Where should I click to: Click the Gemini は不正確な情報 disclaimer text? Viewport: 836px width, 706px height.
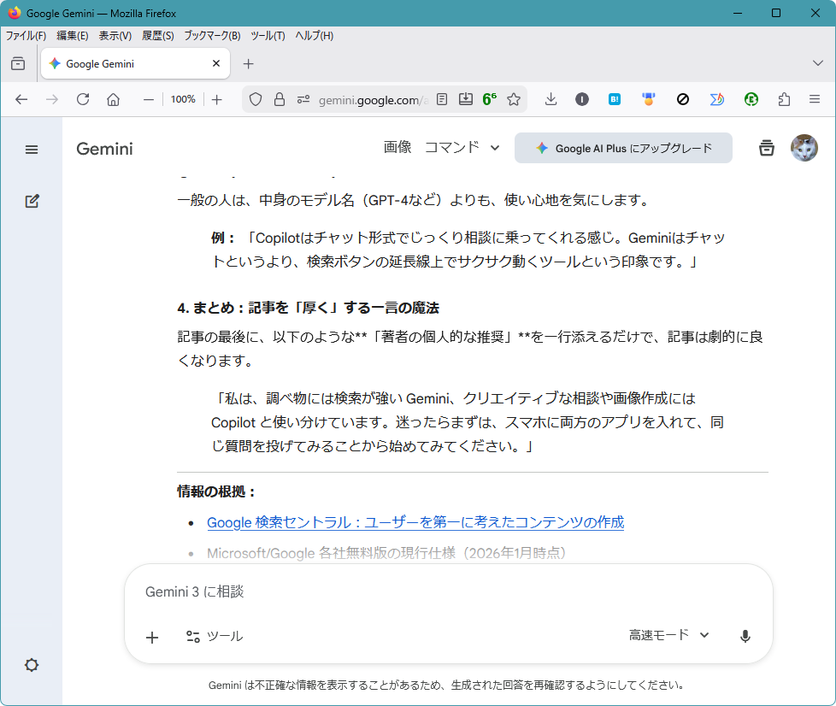446,685
